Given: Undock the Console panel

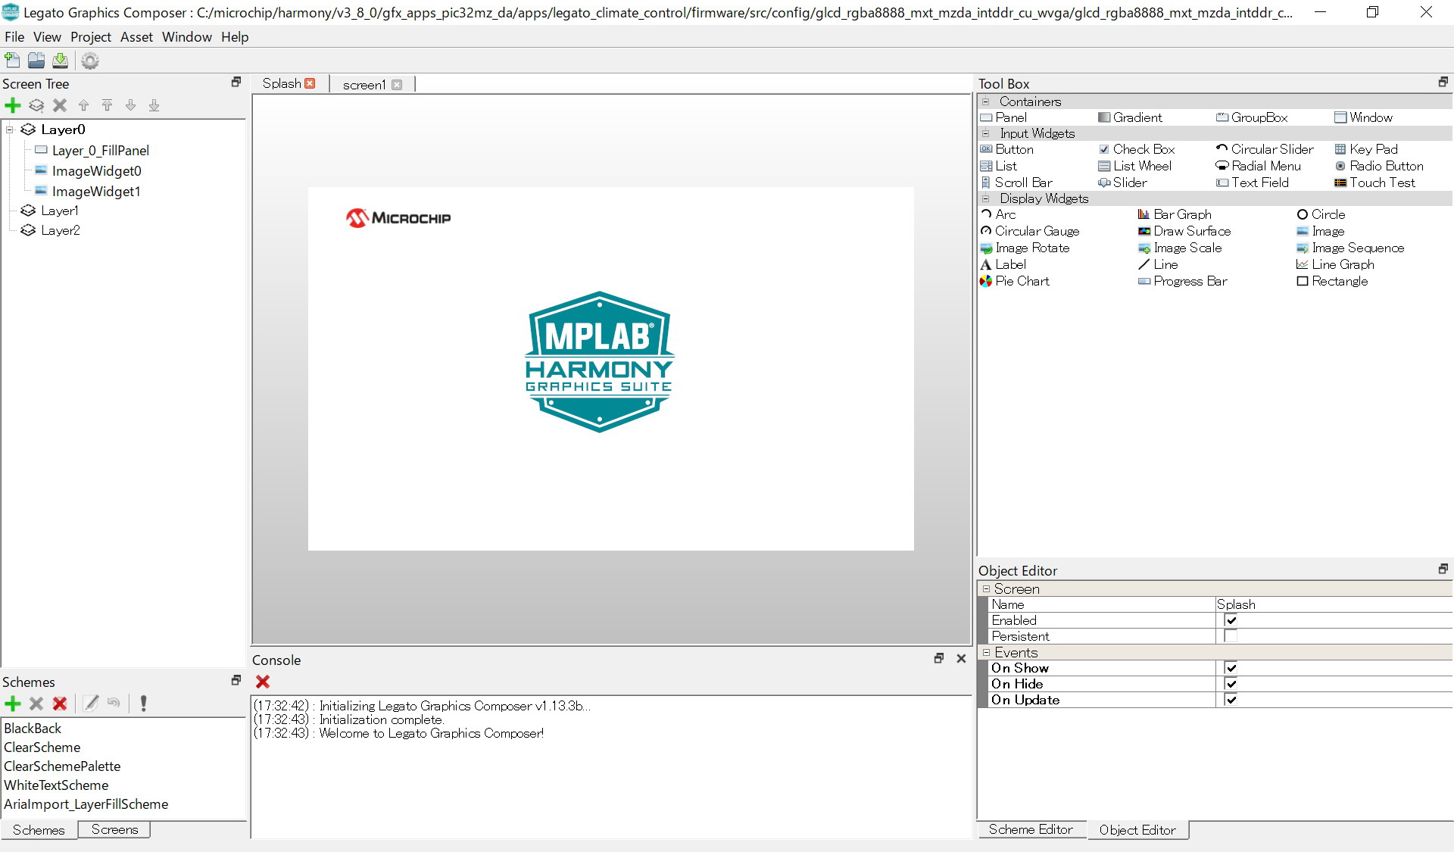Looking at the screenshot, I should [x=938, y=659].
